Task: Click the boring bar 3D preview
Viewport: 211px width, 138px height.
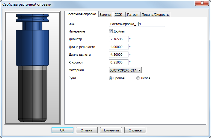Action: pyautogui.click(x=32, y=68)
